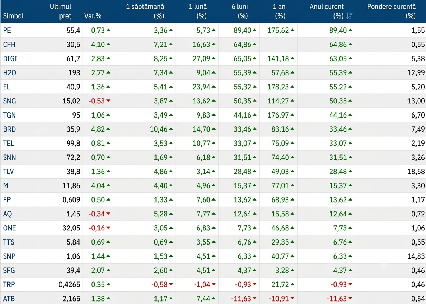Select TEL last price 99,8

pyautogui.click(x=73, y=143)
